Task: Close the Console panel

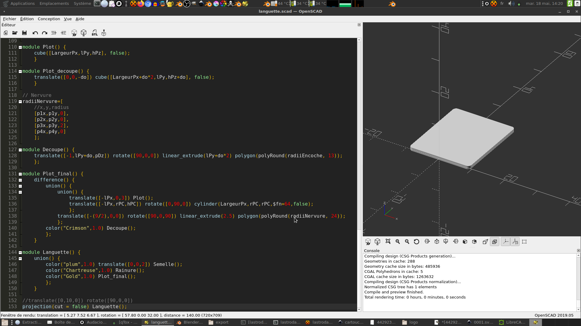Action: point(578,251)
